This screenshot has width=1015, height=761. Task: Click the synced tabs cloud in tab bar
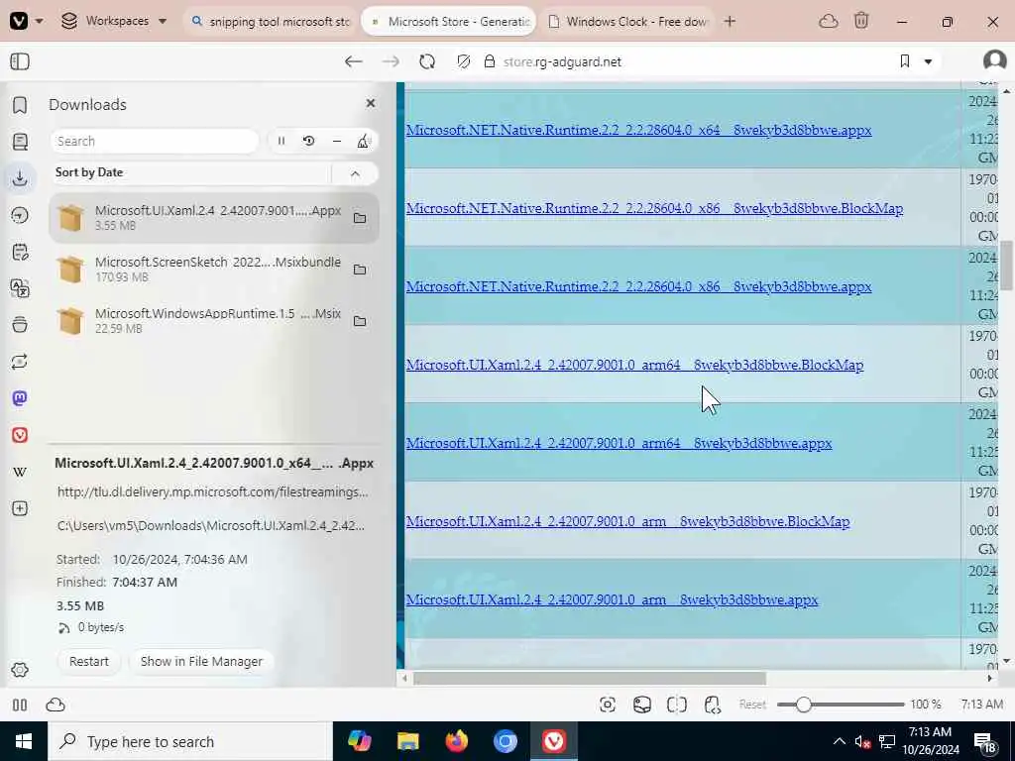[829, 22]
